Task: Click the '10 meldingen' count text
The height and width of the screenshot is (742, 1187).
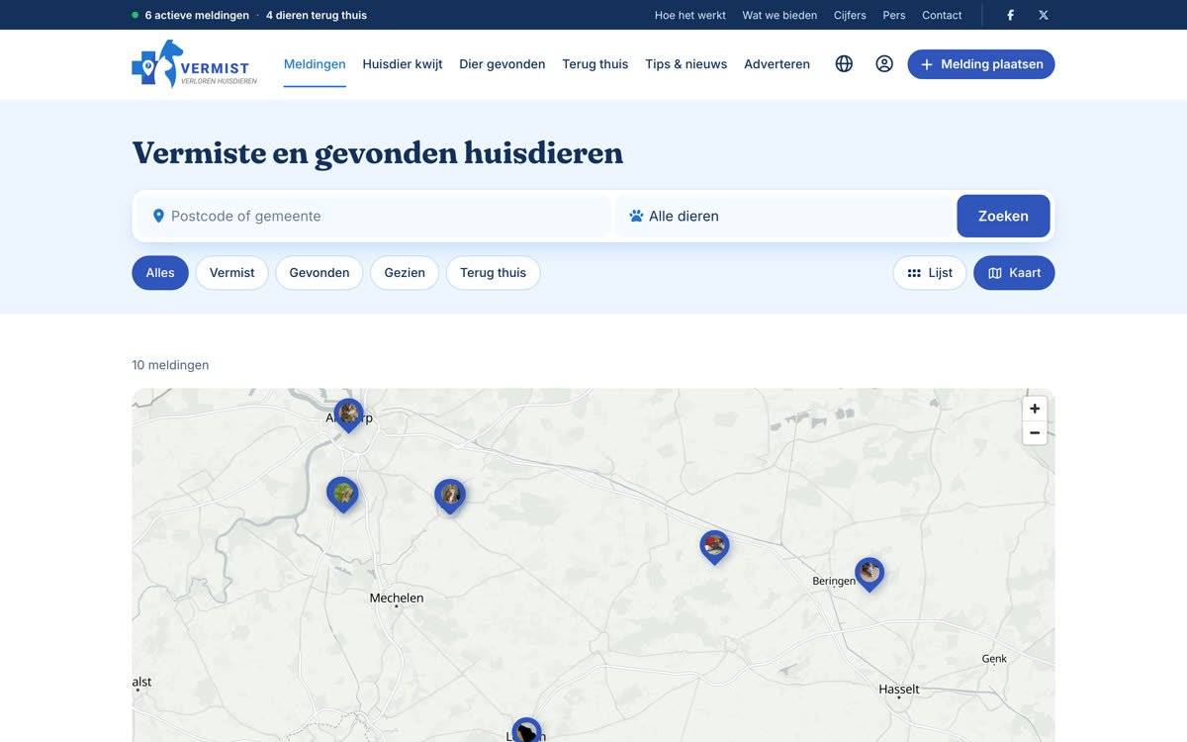Action: pos(170,365)
